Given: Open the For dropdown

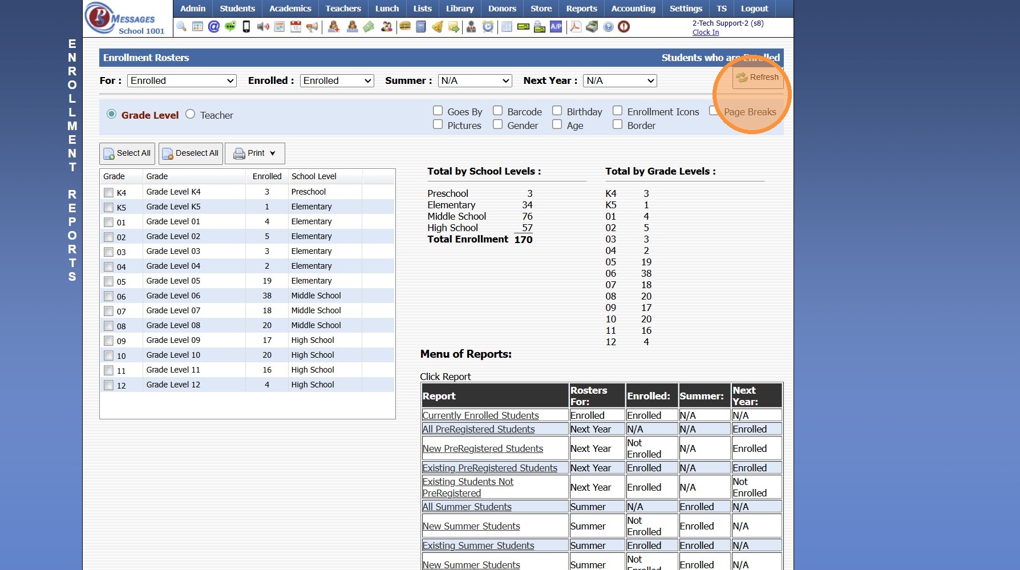Looking at the screenshot, I should point(181,81).
